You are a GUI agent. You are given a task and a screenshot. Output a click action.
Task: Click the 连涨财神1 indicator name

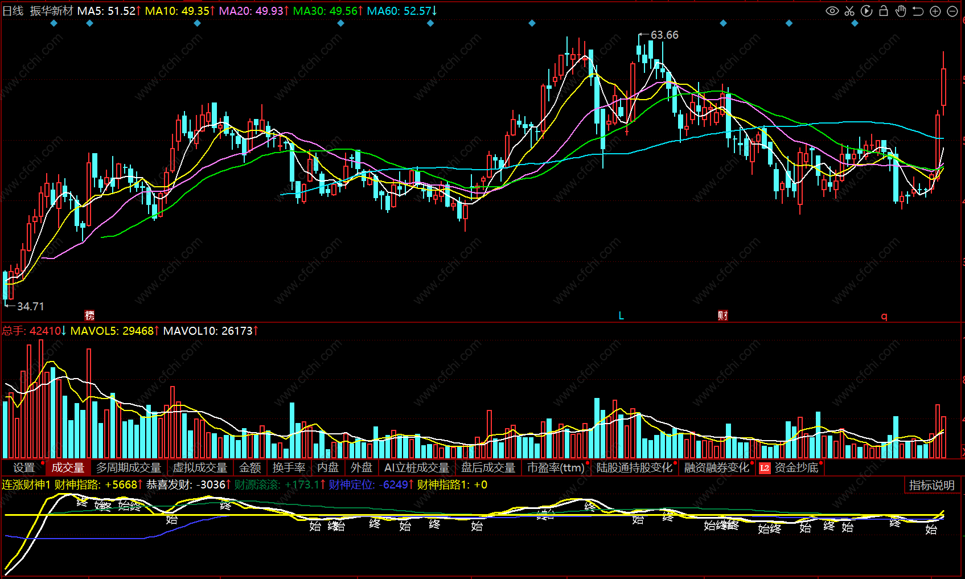click(x=26, y=484)
